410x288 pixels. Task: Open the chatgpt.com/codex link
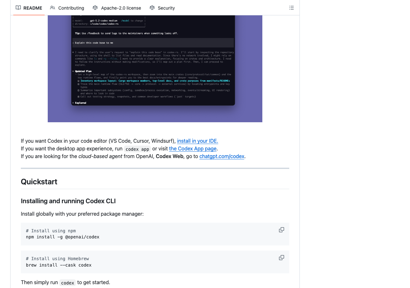coord(222,156)
